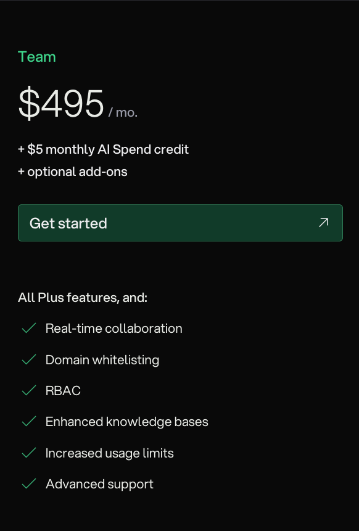Click the arrow icon in Get started

[x=323, y=223]
